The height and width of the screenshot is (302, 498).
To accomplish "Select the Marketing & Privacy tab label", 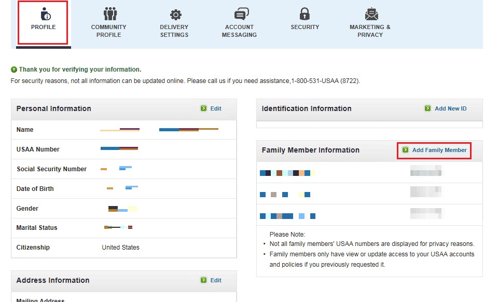I will click(370, 31).
